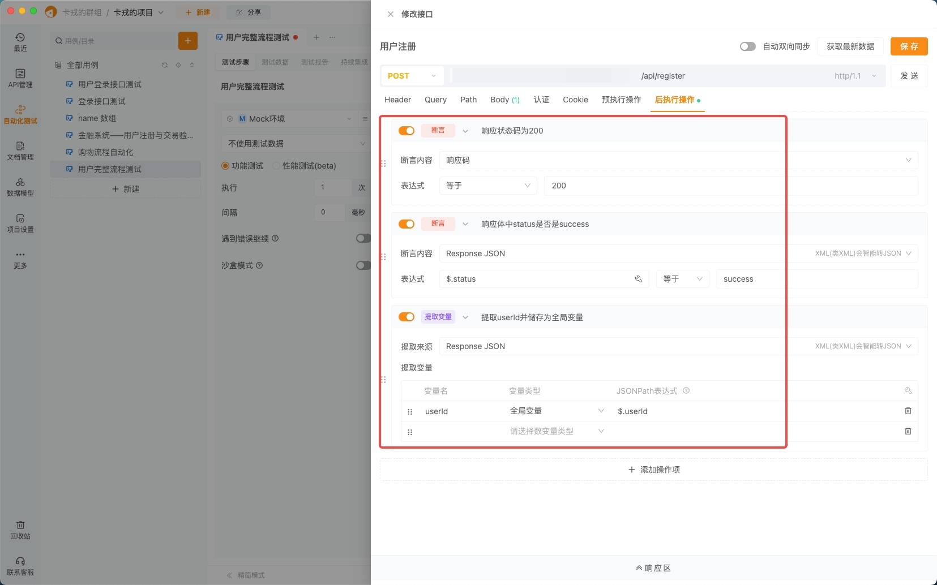The height and width of the screenshot is (585, 937).
Task: Click the JSONPath expression help icon
Action: [x=686, y=390]
